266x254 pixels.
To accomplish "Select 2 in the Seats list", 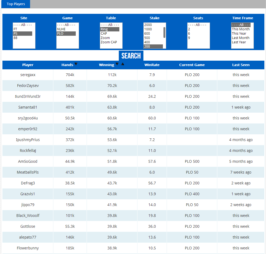I will coord(197,29).
